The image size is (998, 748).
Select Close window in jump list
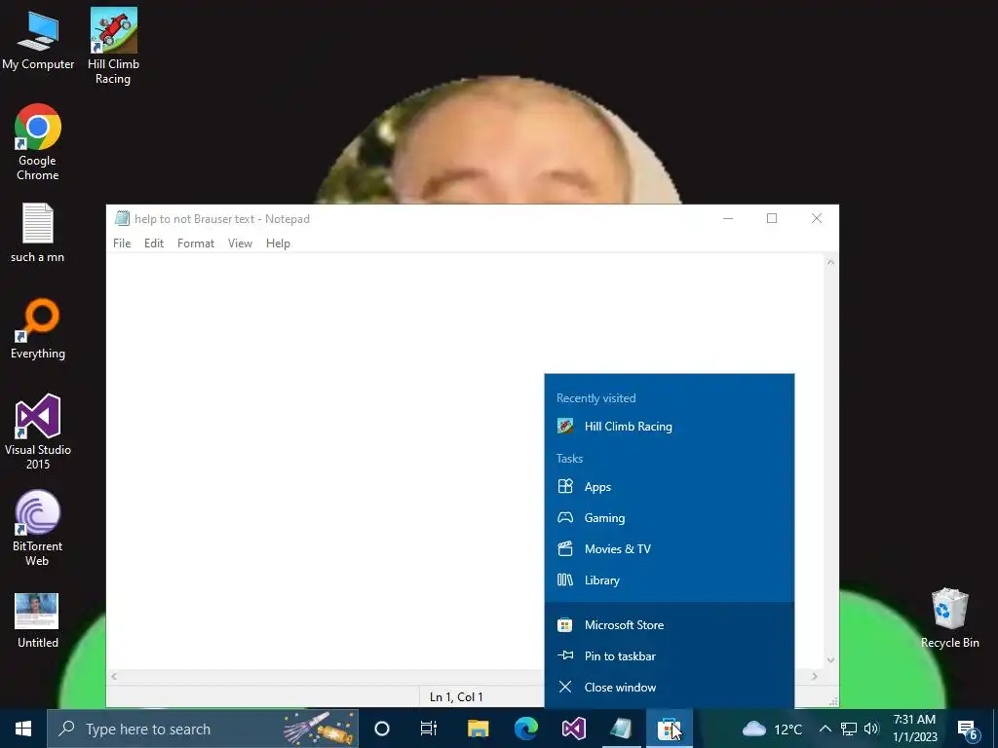[x=669, y=687]
